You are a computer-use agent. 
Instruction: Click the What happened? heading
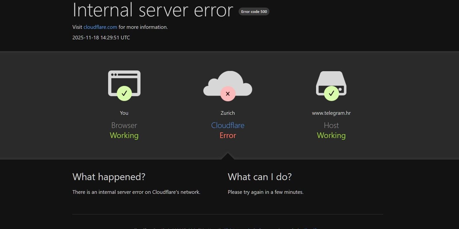pyautogui.click(x=109, y=177)
